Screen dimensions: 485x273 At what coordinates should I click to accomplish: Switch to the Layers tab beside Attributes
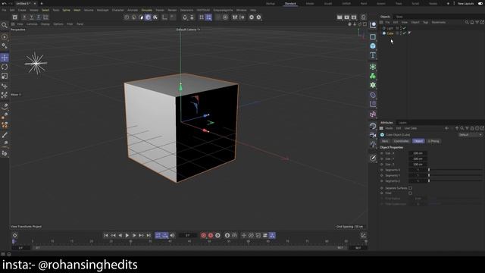coord(402,123)
